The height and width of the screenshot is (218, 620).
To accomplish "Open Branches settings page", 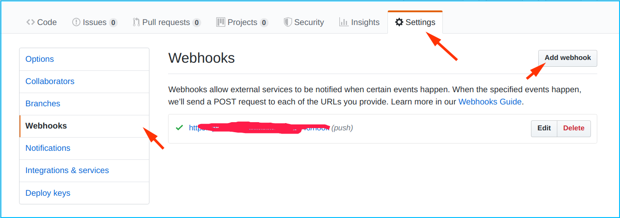I will click(43, 104).
